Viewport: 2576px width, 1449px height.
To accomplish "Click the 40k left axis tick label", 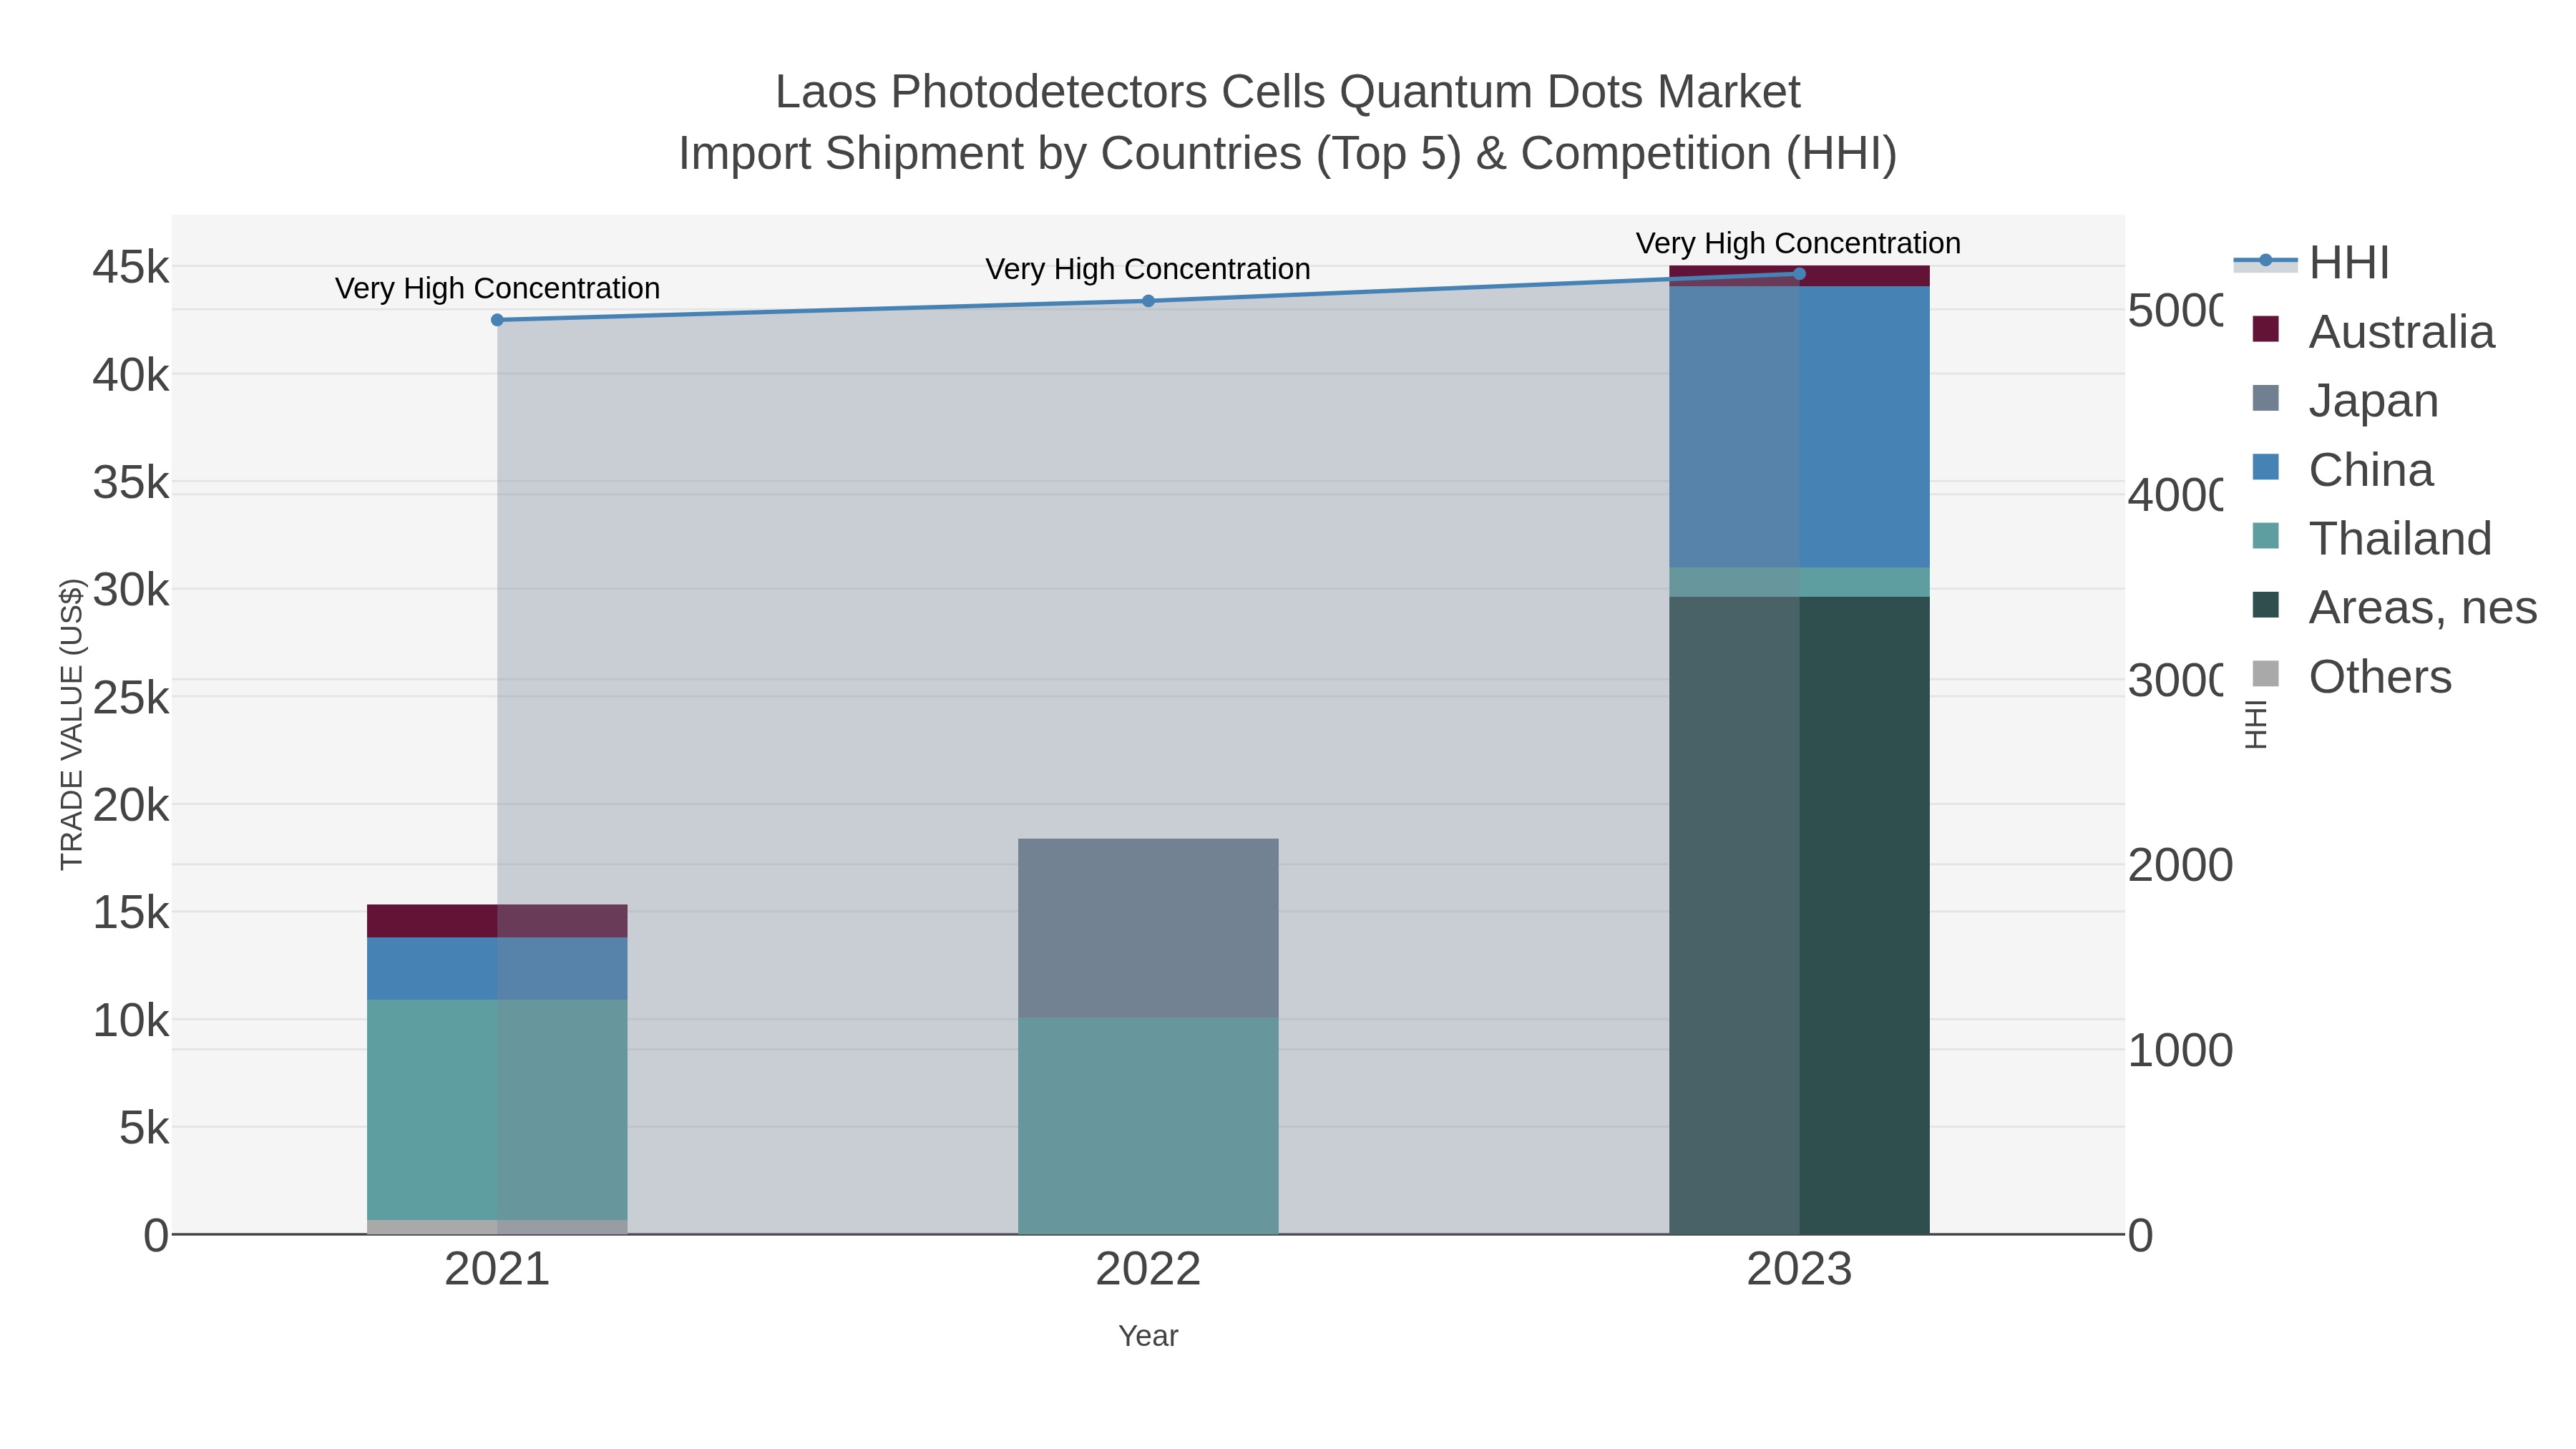I will tap(131, 376).
